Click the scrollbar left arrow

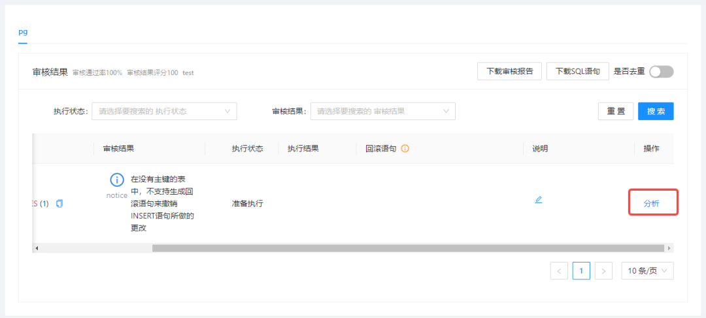(37, 248)
